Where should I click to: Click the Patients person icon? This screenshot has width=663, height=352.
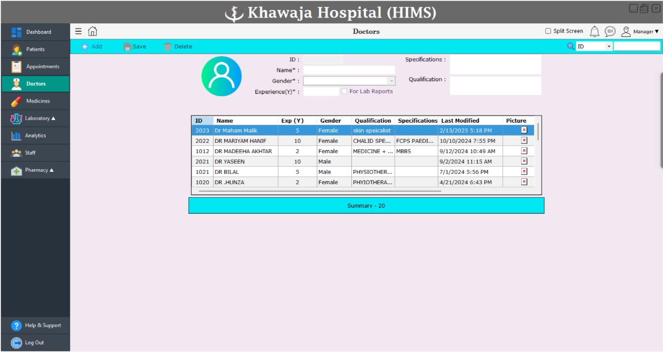(17, 50)
